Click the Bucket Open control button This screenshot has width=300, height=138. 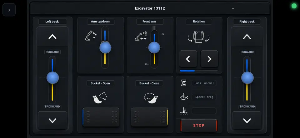(x=101, y=117)
